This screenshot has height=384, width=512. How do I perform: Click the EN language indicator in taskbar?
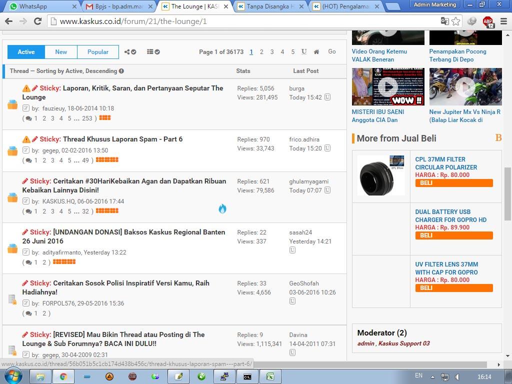click(x=418, y=376)
